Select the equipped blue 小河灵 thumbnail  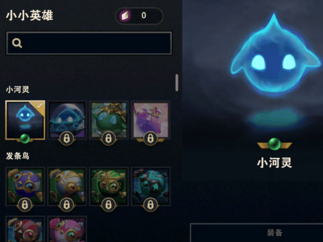(25, 120)
